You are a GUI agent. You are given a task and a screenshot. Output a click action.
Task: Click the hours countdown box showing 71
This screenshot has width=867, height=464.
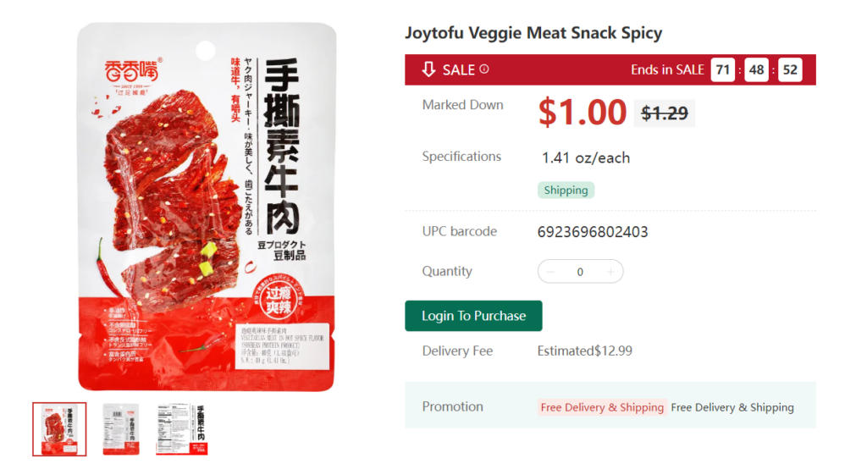coord(723,69)
